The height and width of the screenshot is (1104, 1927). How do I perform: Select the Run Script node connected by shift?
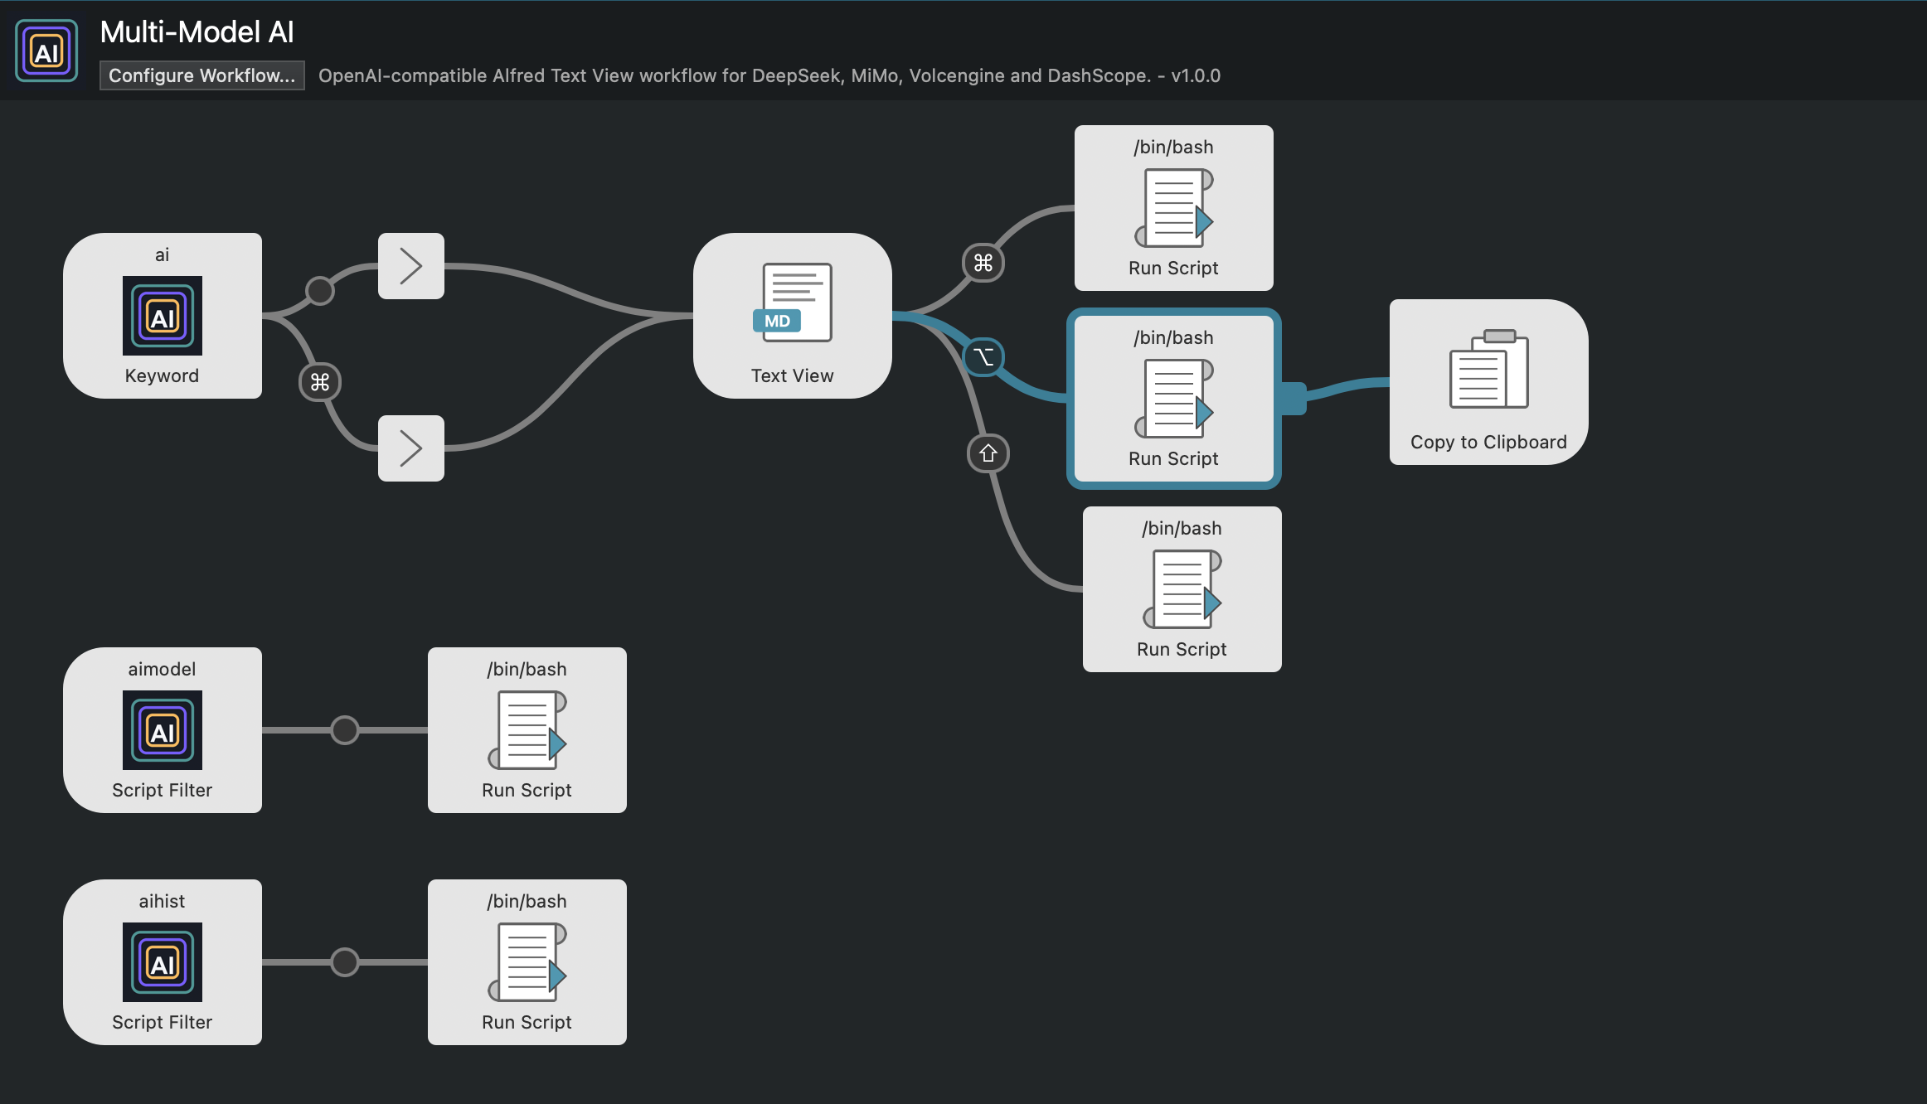click(x=1182, y=589)
